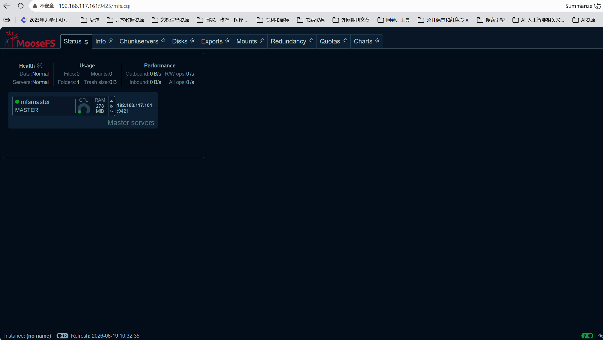Pin the Exports tab
This screenshot has height=340, width=603.
click(x=227, y=40)
